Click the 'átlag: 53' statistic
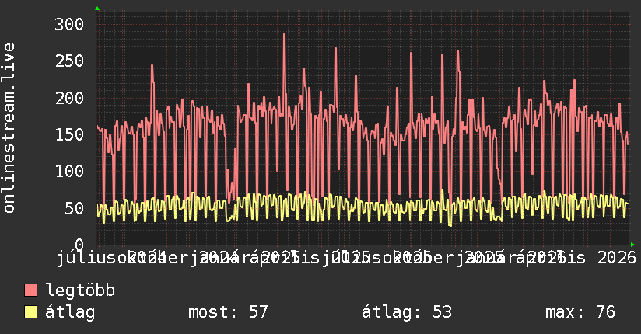Viewport: 641px width, 334px height. (x=407, y=312)
